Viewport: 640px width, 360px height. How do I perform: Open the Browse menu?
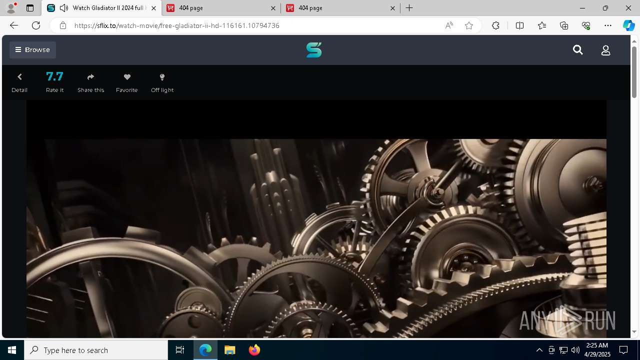[32, 50]
